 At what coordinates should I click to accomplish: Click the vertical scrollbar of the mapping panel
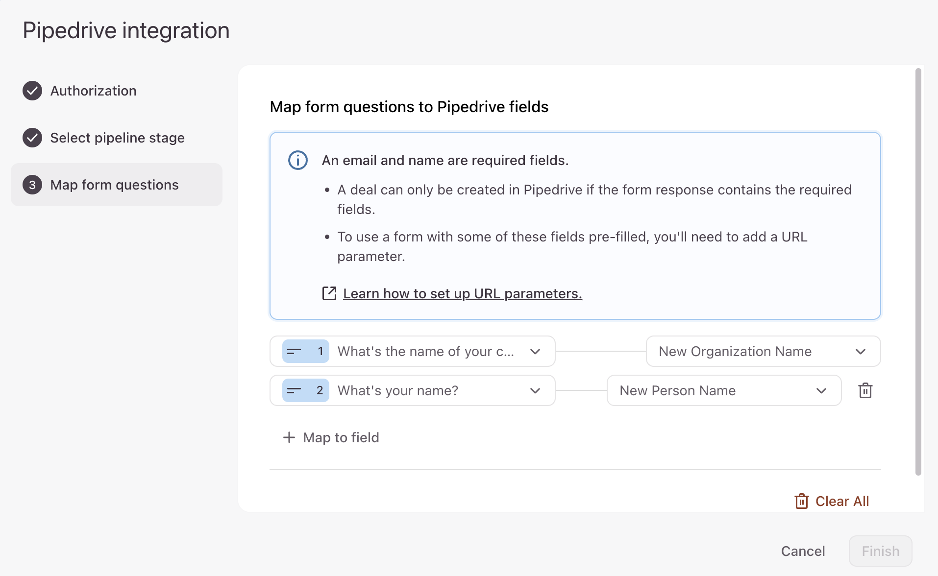click(x=918, y=272)
